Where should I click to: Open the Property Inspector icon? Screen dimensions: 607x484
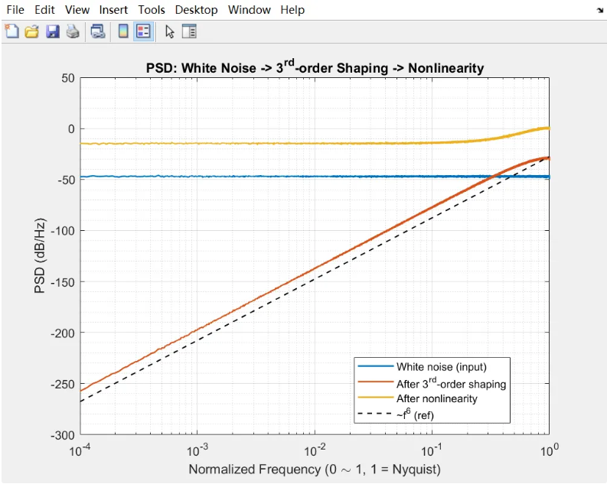pyautogui.click(x=189, y=31)
